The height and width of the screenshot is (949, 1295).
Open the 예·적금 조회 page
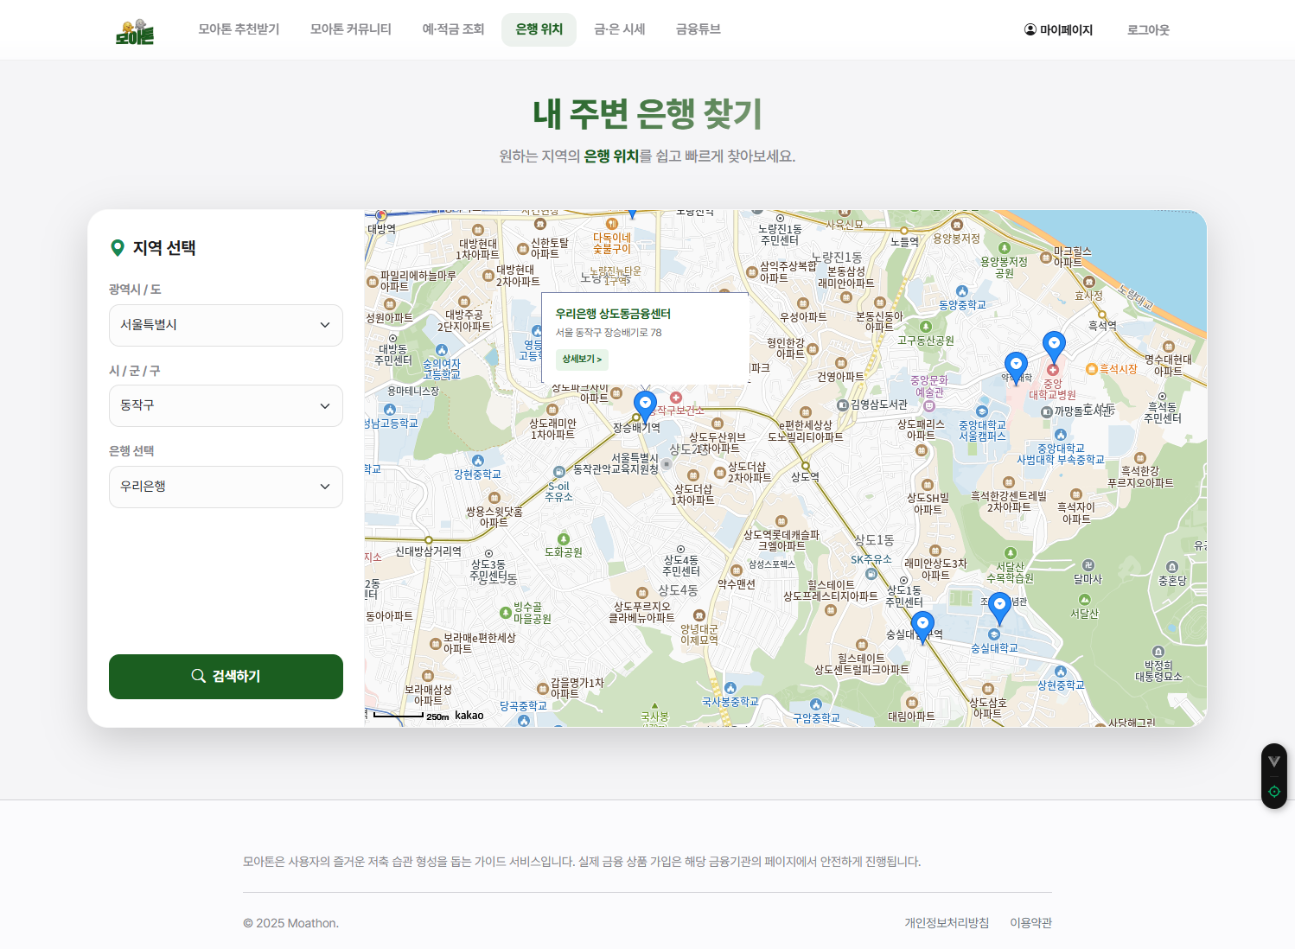coord(453,29)
